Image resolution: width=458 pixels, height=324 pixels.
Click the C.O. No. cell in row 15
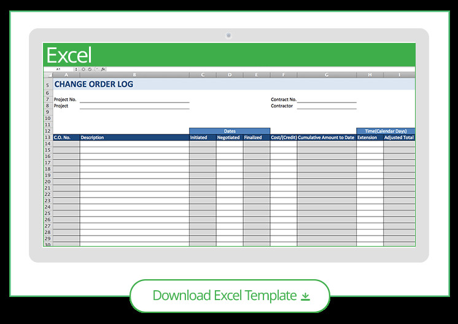tap(66, 150)
